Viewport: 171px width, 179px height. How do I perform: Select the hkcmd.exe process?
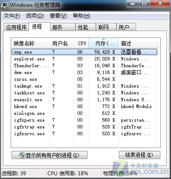click(84, 106)
